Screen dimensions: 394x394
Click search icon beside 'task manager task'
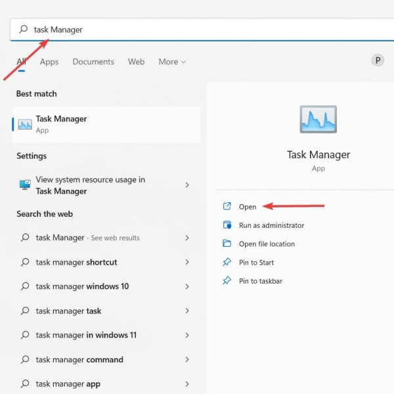point(25,311)
